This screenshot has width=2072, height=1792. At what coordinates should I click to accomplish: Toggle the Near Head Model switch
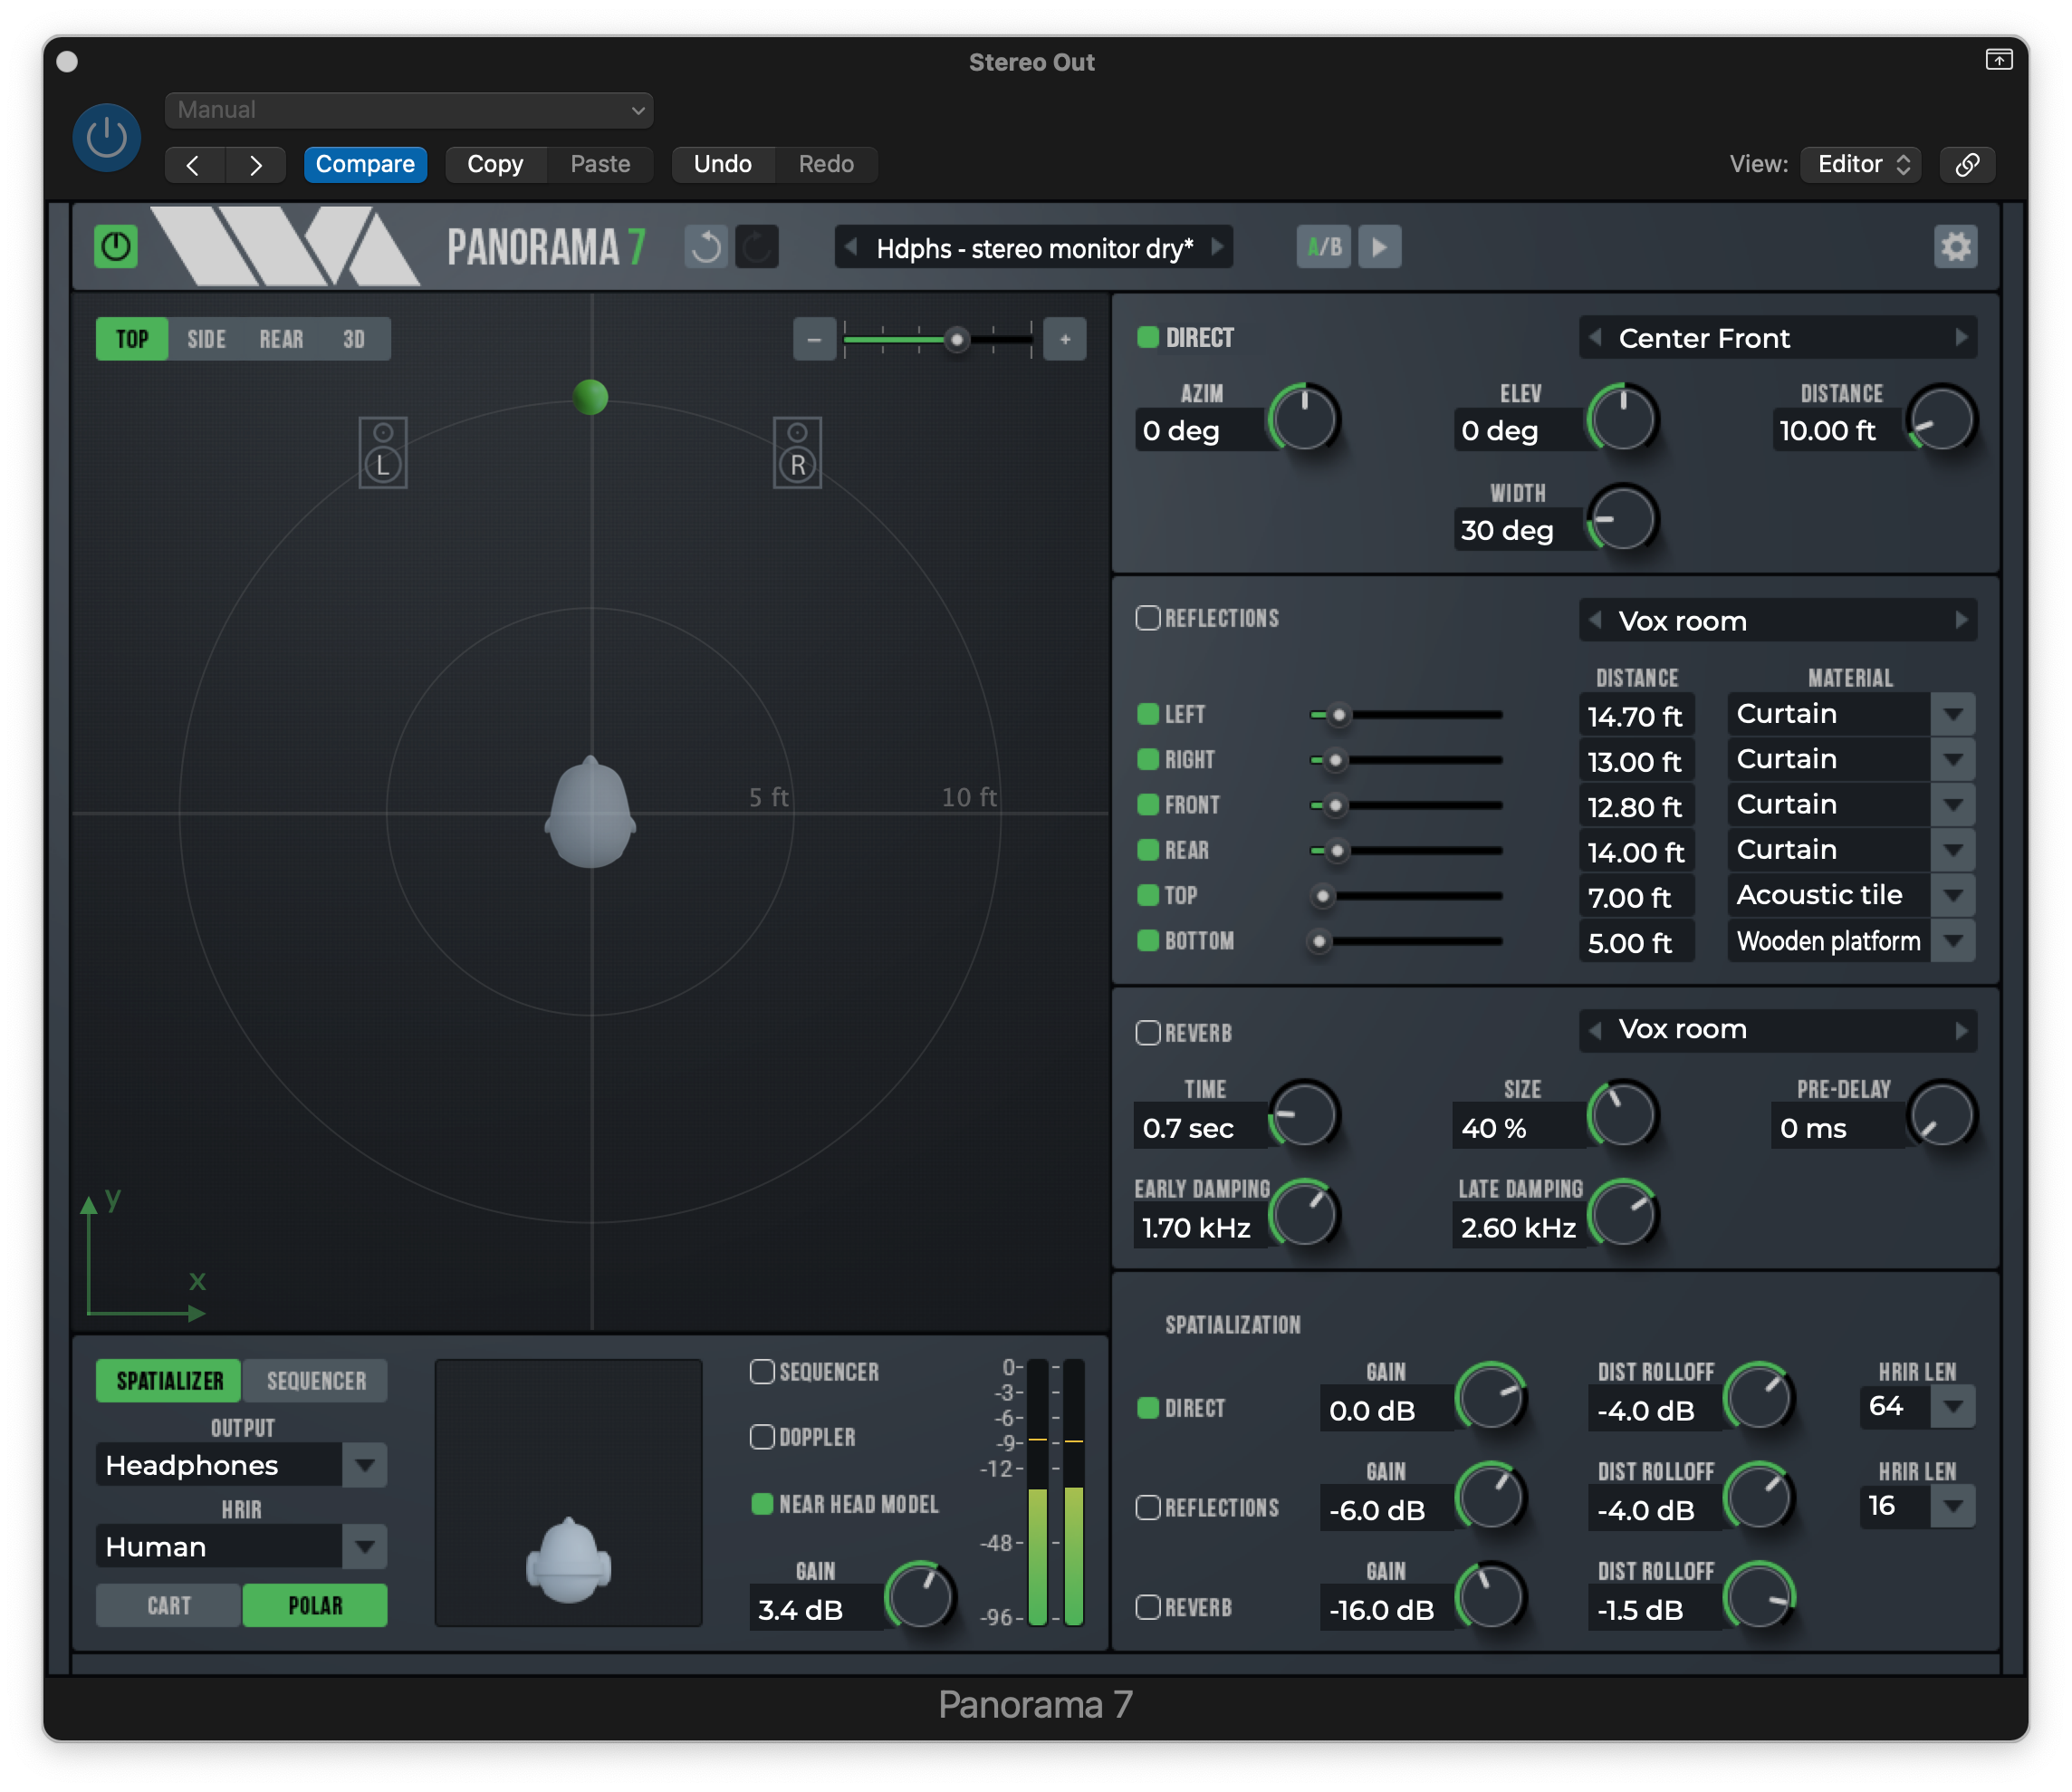click(762, 1504)
